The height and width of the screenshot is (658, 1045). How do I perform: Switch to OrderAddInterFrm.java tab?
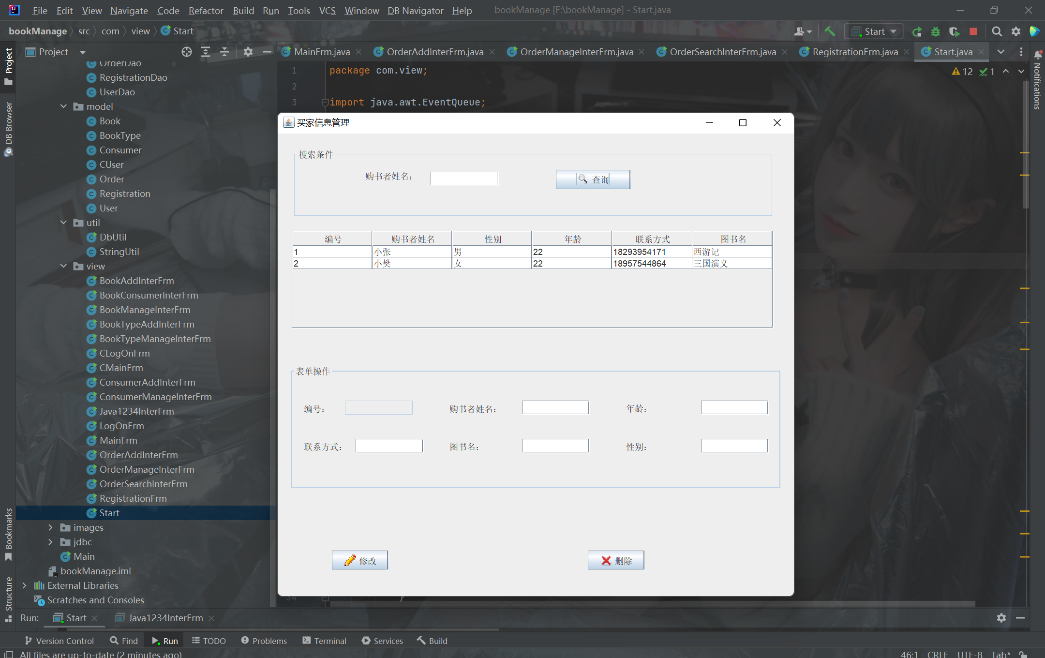coord(435,52)
